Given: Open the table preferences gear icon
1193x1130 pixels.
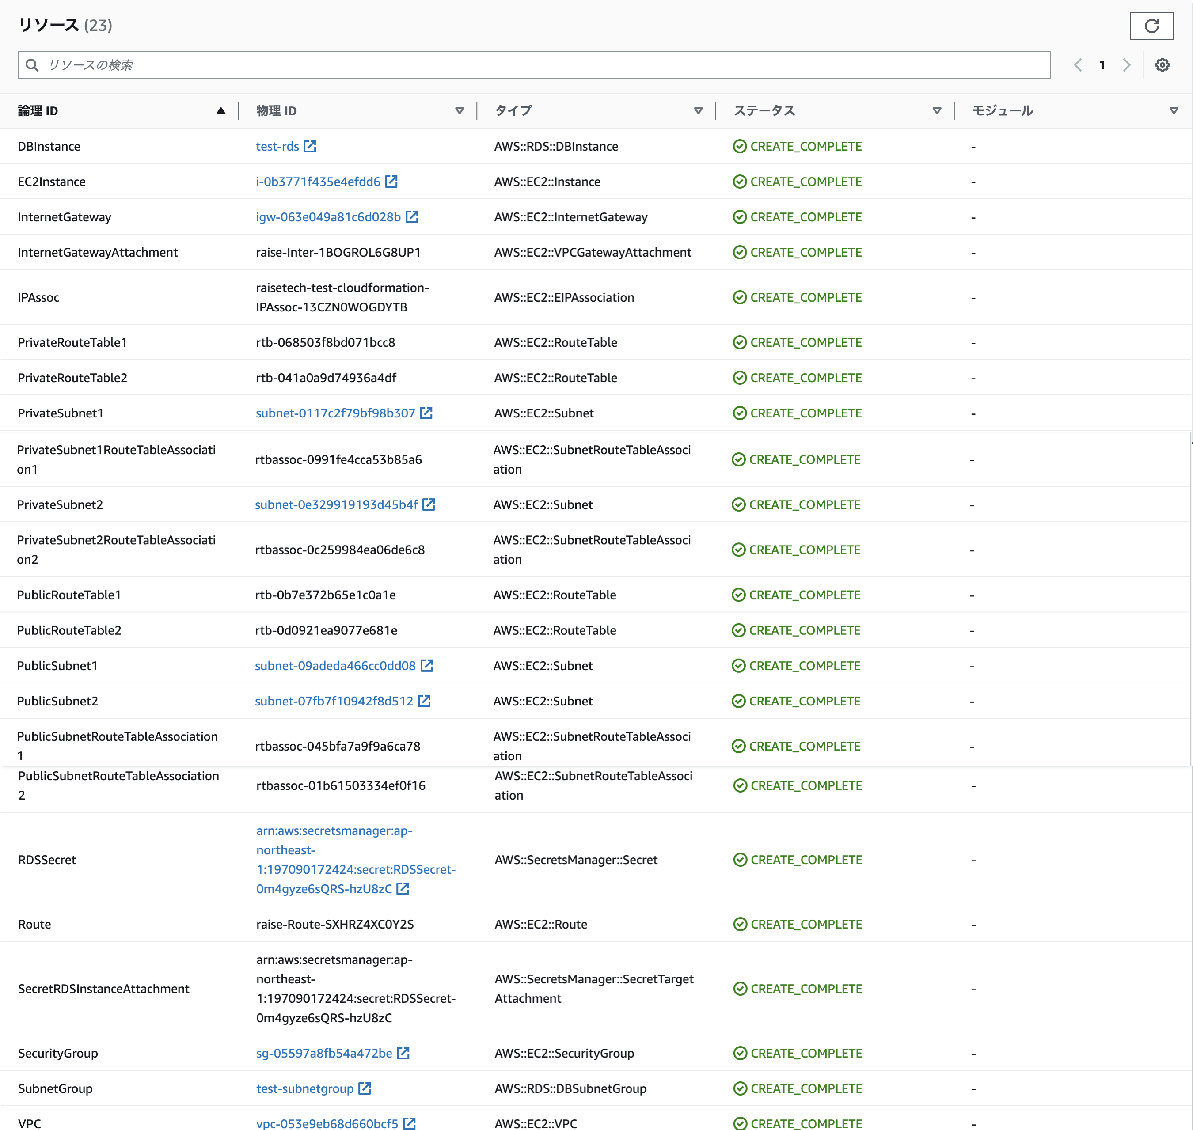Looking at the screenshot, I should 1162,64.
